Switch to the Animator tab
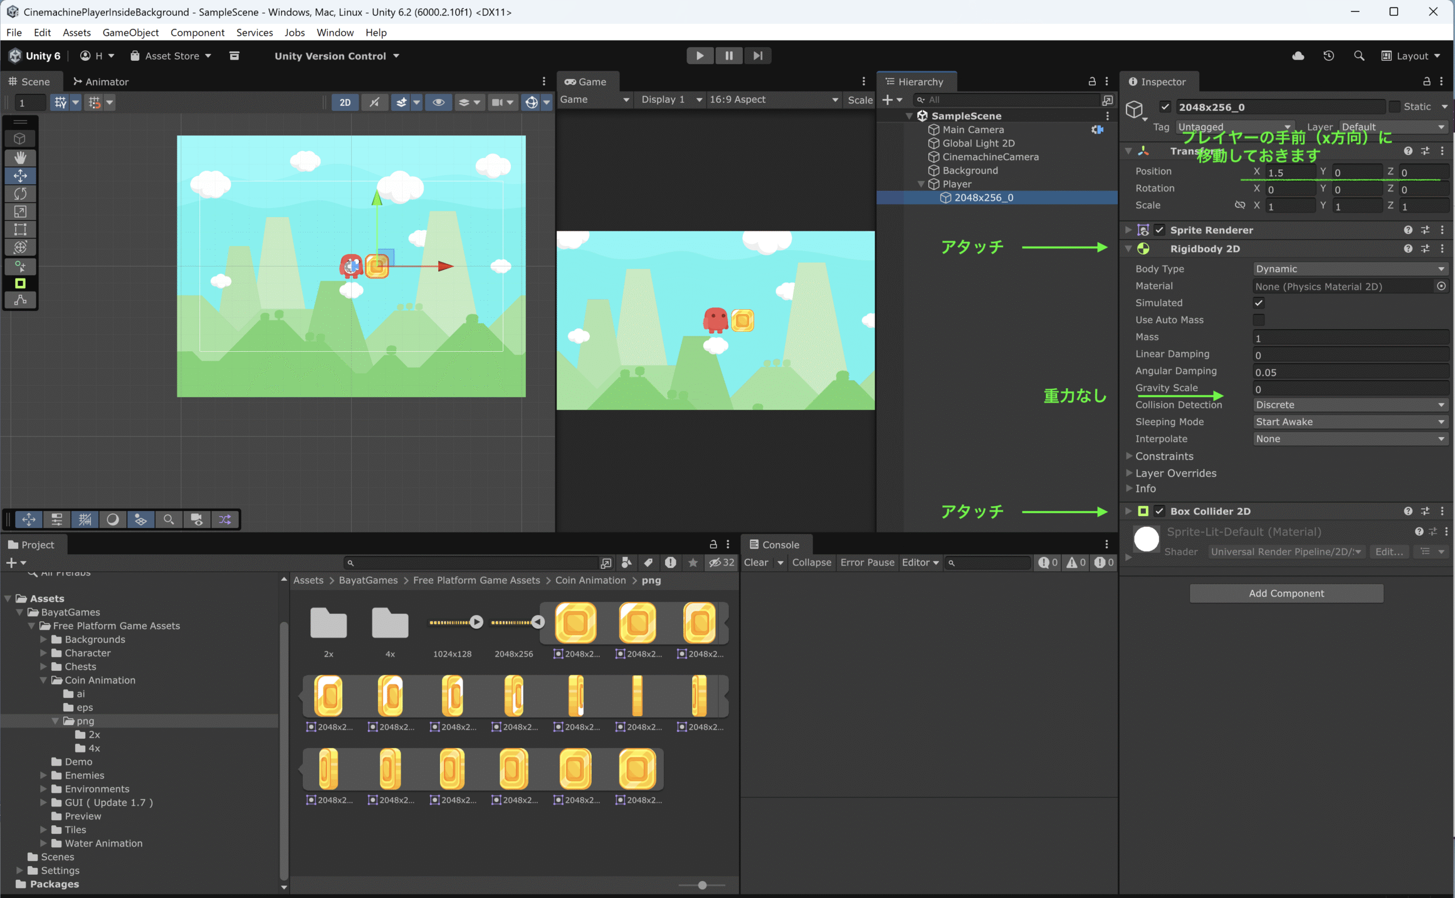The height and width of the screenshot is (898, 1455). click(x=101, y=81)
